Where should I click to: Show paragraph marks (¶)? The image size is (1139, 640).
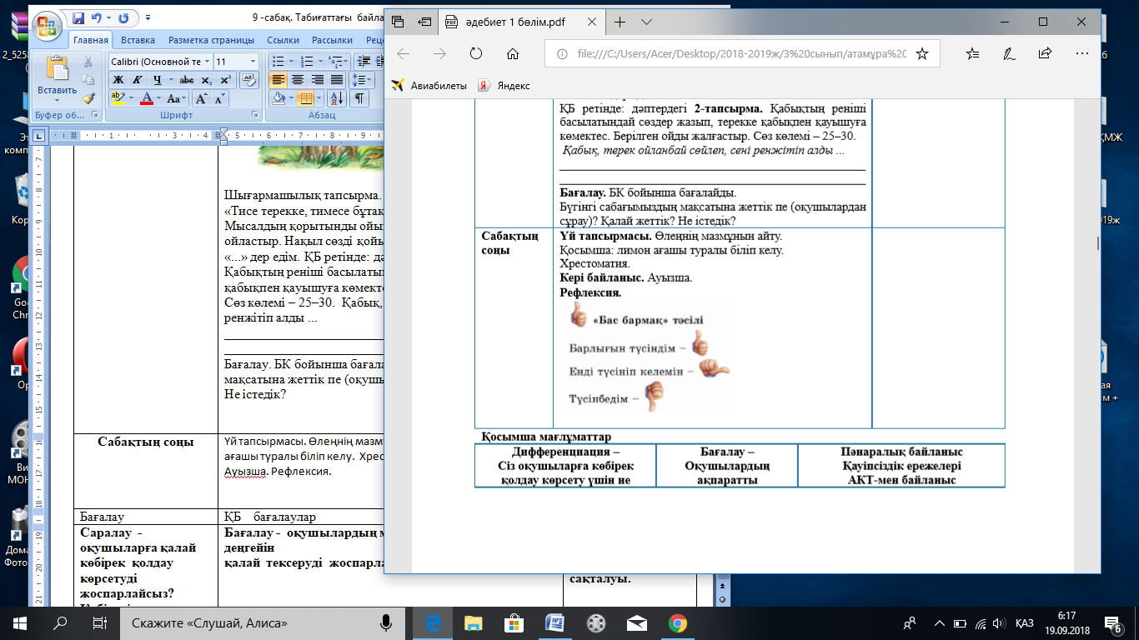359,98
